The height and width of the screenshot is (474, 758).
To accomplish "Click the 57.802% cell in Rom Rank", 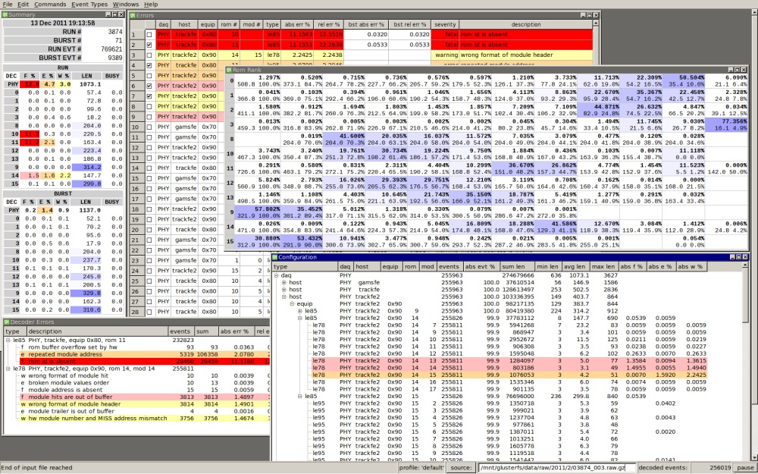I will pos(261,212).
